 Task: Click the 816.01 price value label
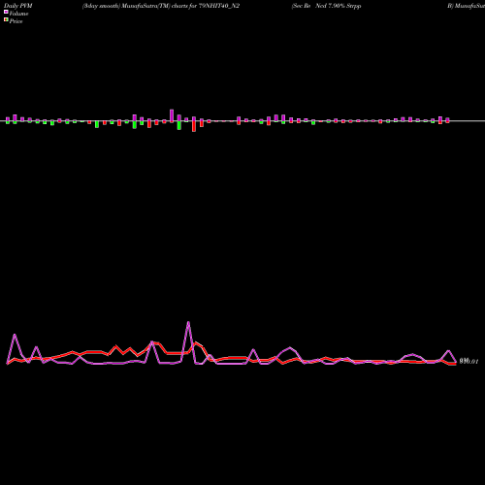coord(469,361)
